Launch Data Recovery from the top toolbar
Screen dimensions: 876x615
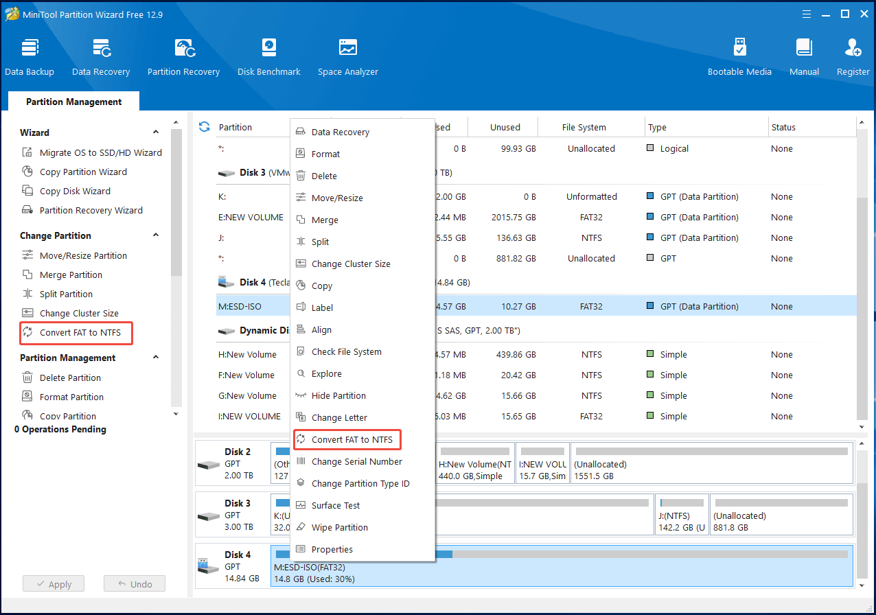coord(101,58)
